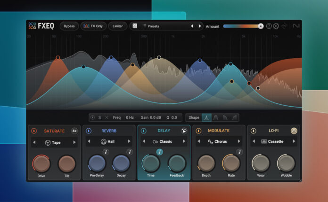Screen dimensions: 328x202
Task: Click the ping-pong icon in Delay header
Action: [x=184, y=131]
